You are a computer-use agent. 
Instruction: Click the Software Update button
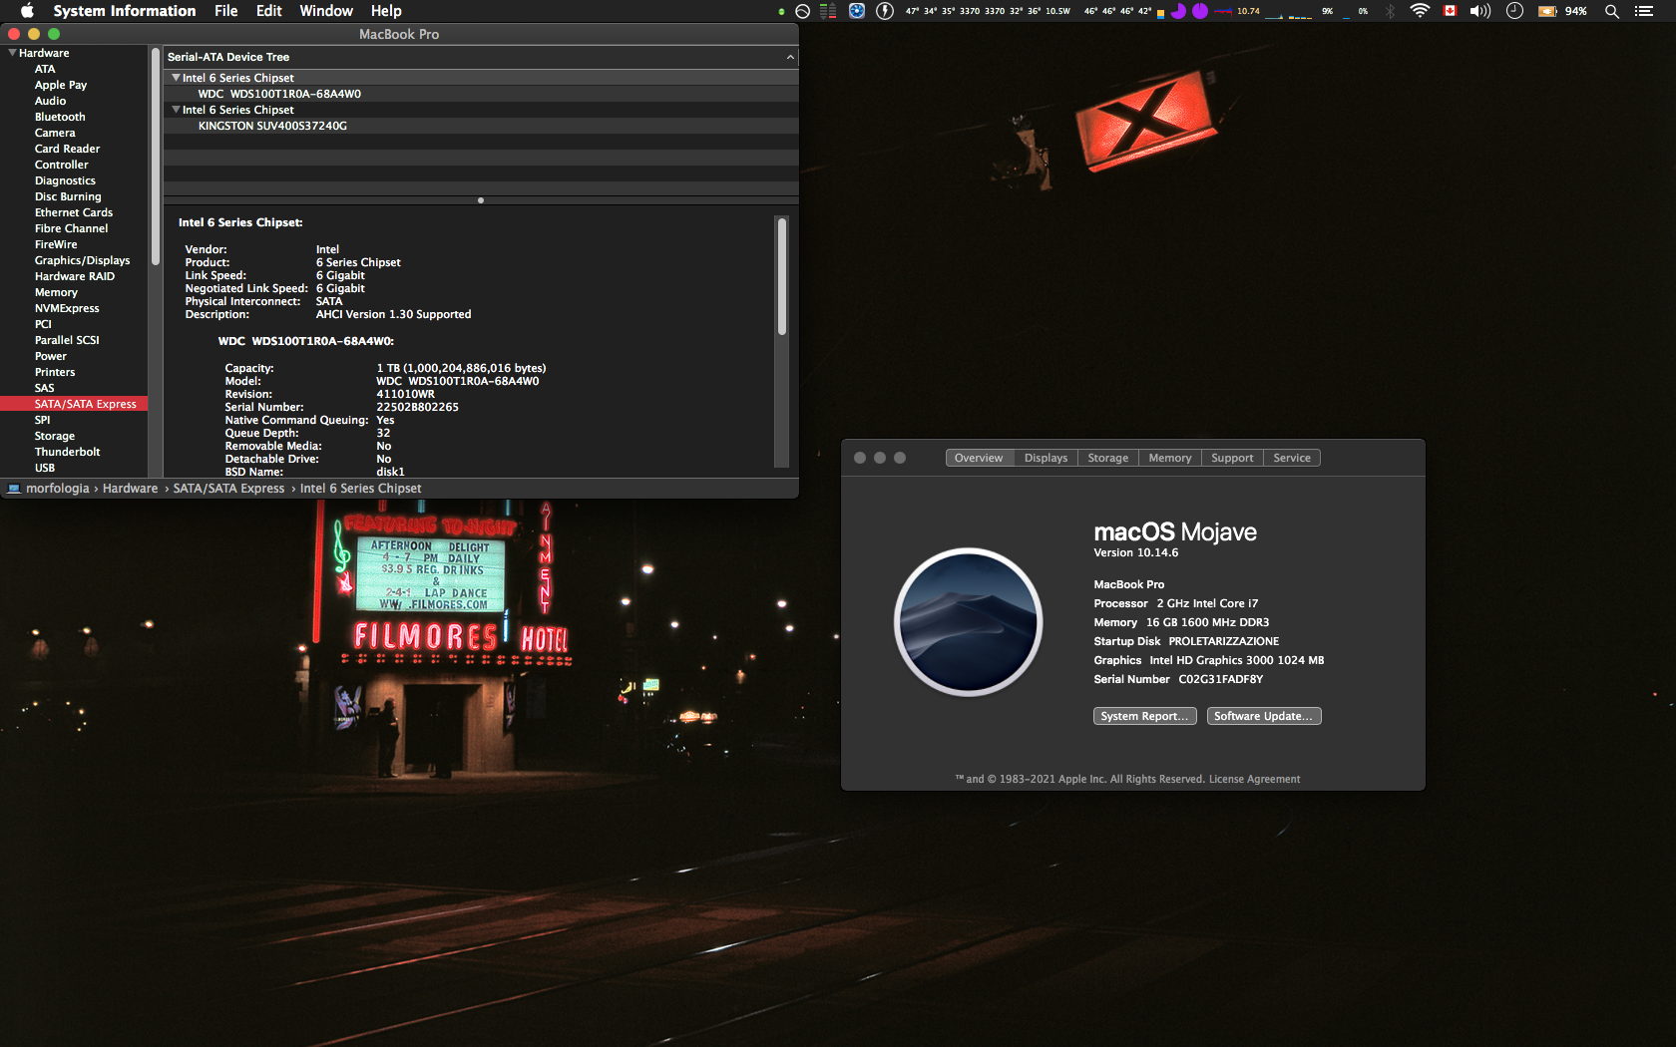(1263, 716)
